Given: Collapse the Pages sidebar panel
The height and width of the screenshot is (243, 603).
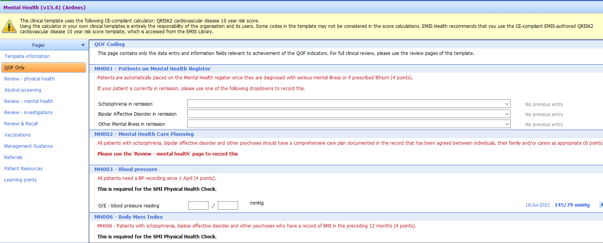Looking at the screenshot, I should 82,44.
